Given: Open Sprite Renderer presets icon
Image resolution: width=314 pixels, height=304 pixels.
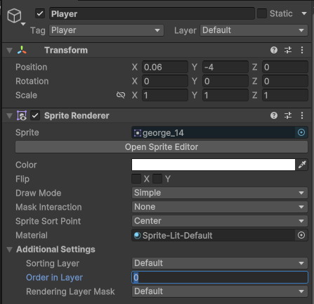Looking at the screenshot, I should (x=288, y=115).
